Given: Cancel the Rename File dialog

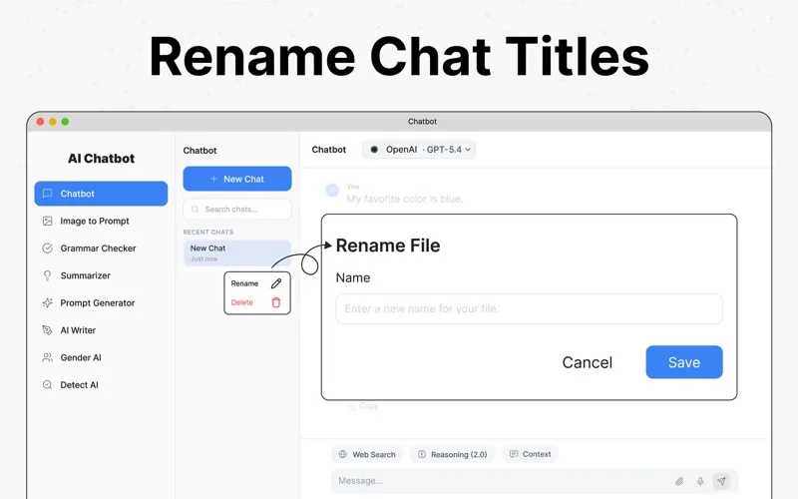Looking at the screenshot, I should [x=588, y=362].
